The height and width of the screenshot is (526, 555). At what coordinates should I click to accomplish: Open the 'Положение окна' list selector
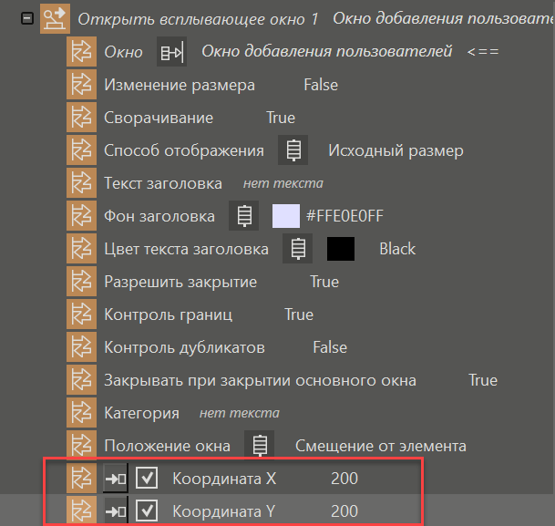tap(261, 446)
